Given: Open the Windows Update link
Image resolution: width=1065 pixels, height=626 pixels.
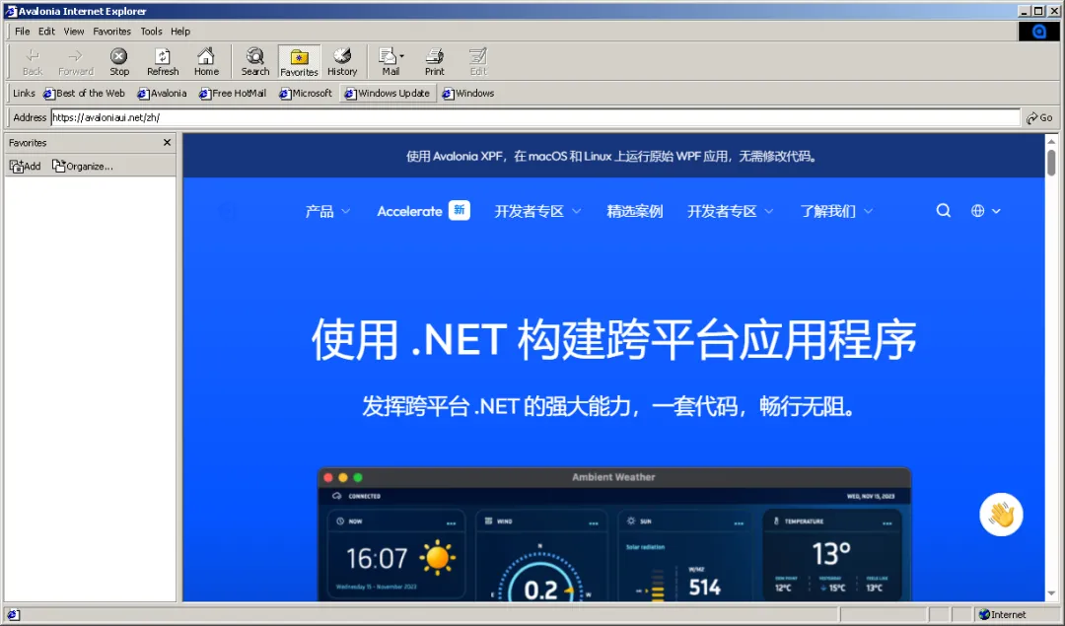Looking at the screenshot, I should pyautogui.click(x=388, y=93).
